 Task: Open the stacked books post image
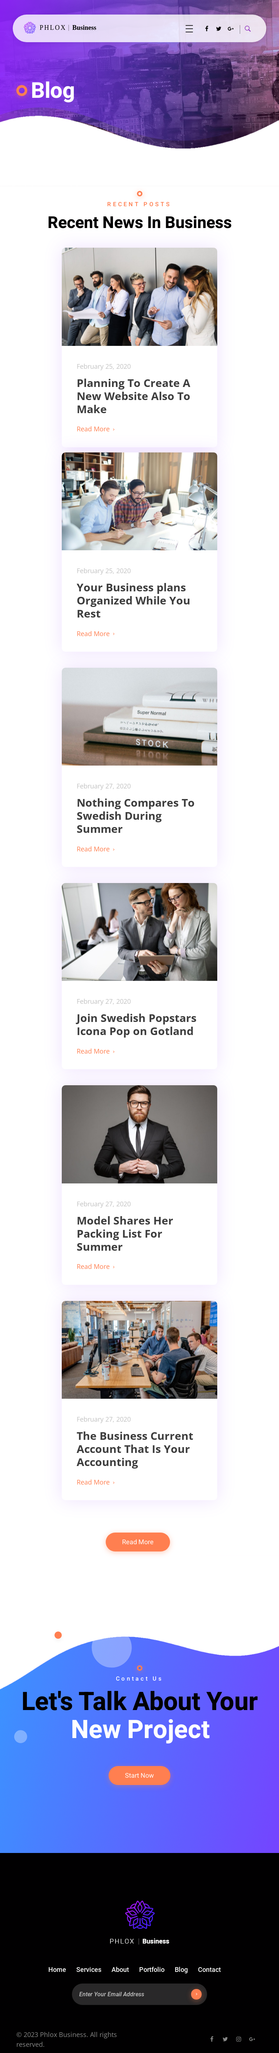coord(139,716)
